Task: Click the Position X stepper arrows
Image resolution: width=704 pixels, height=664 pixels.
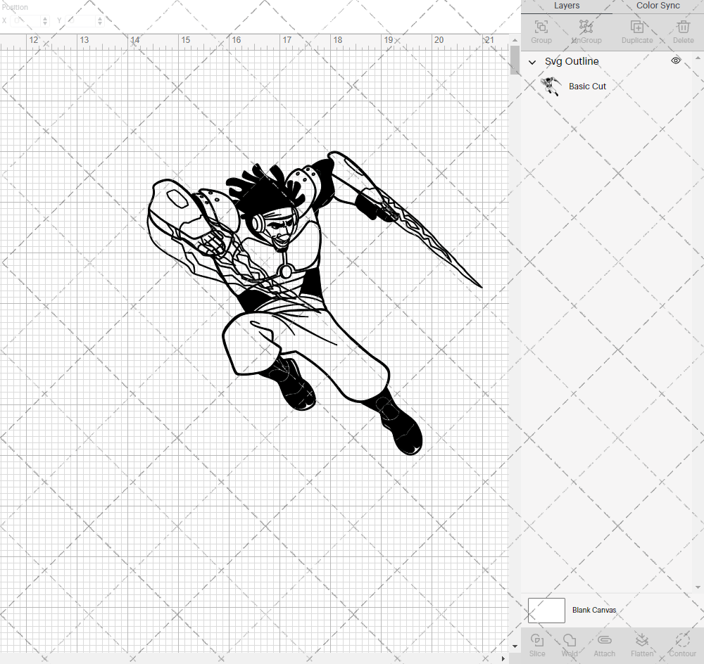Action: point(45,20)
